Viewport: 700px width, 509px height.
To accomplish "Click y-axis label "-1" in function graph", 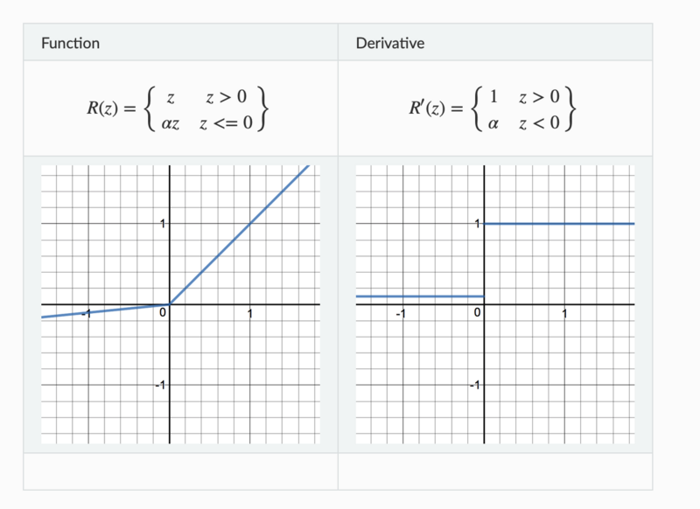I will [160, 386].
